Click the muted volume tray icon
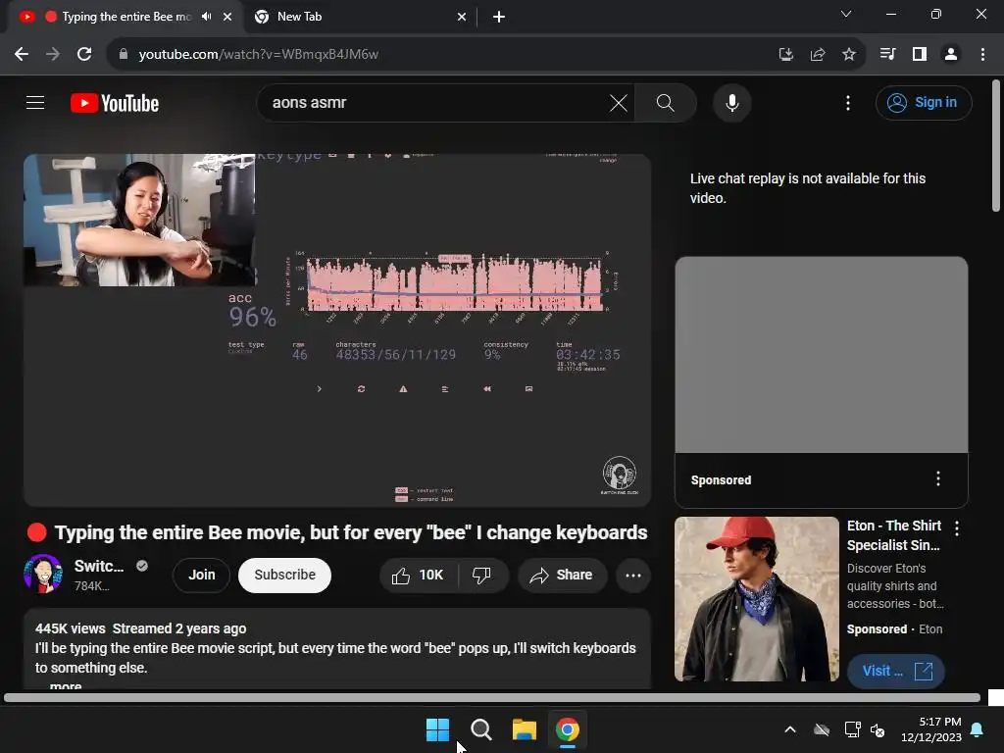1004x753 pixels. tap(878, 729)
